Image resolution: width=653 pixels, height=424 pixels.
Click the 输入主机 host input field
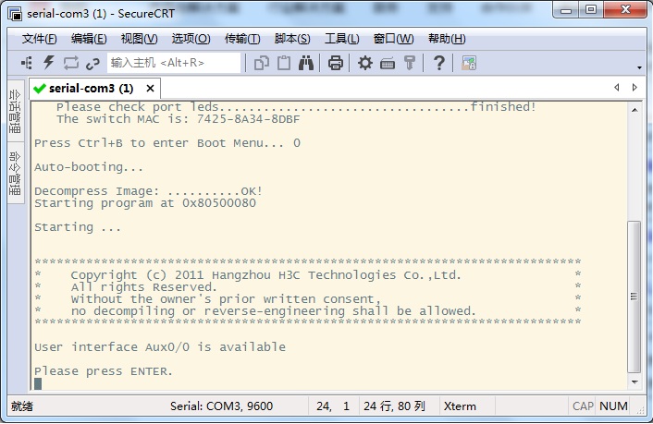pos(174,63)
